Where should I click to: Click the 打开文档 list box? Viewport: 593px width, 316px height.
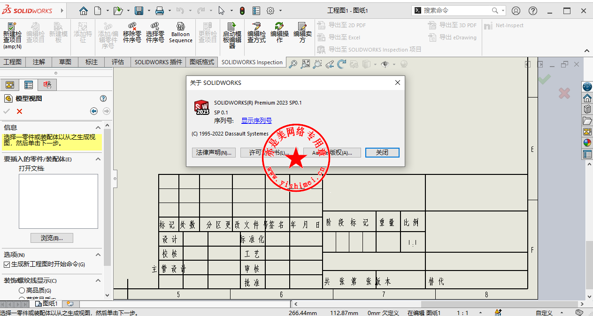pos(58,201)
